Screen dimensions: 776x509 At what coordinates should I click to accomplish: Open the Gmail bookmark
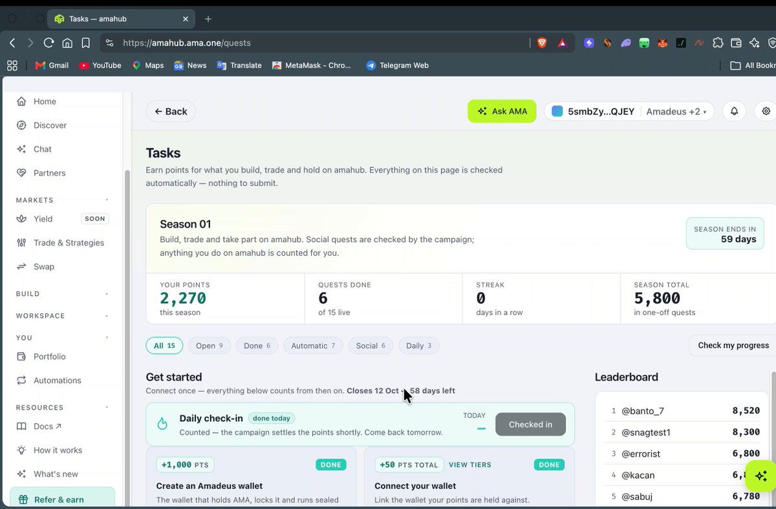click(52, 65)
